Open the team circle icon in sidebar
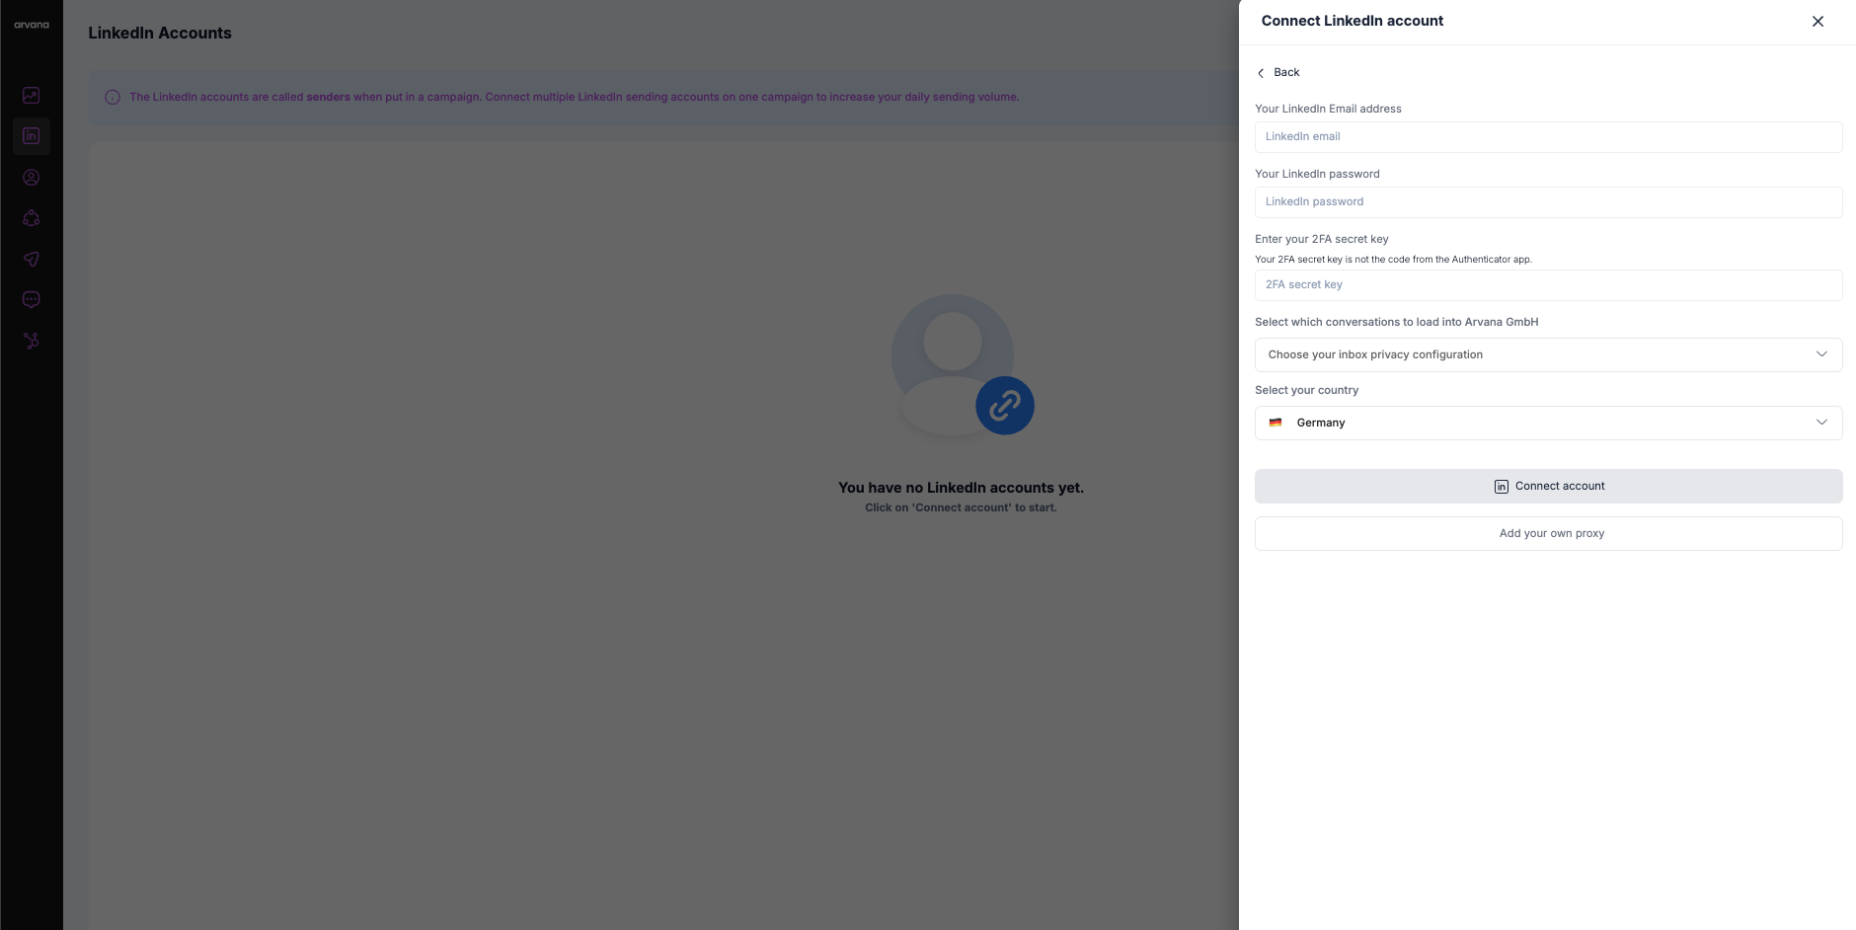Viewport: 1856px width, 930px height. [32, 218]
